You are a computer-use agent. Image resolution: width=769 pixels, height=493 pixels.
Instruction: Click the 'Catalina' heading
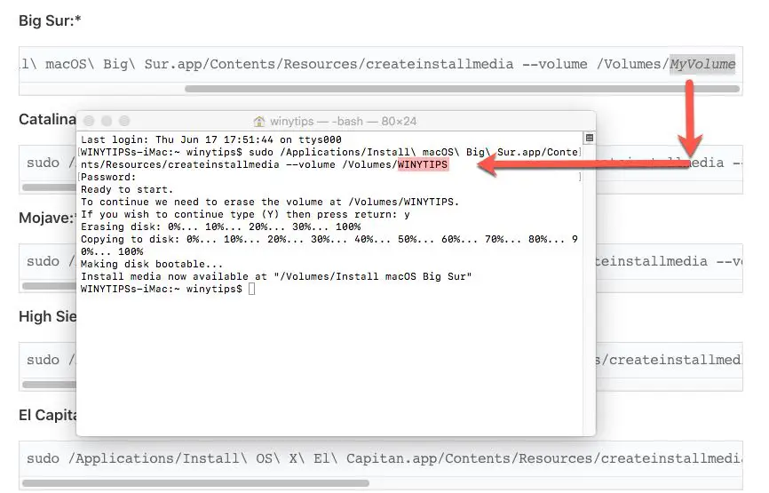pos(47,119)
